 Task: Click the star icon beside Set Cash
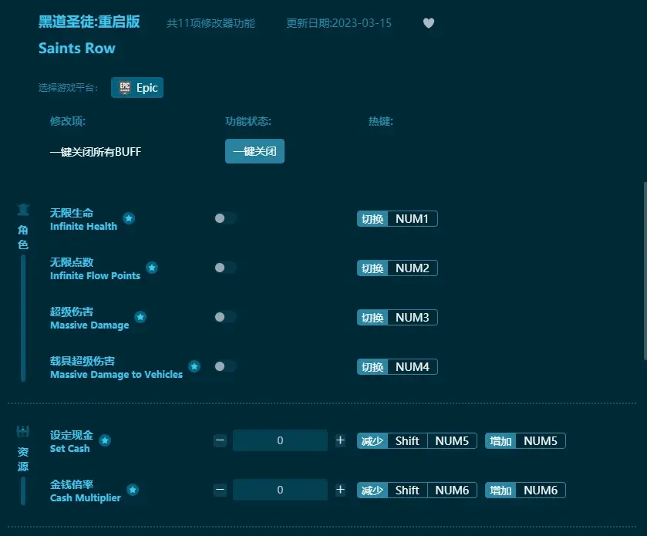(104, 440)
